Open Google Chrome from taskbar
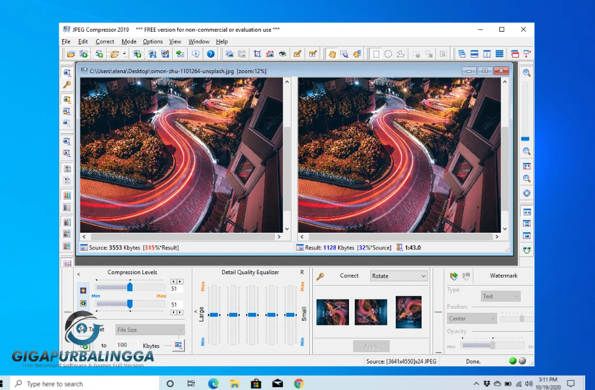 (298, 384)
